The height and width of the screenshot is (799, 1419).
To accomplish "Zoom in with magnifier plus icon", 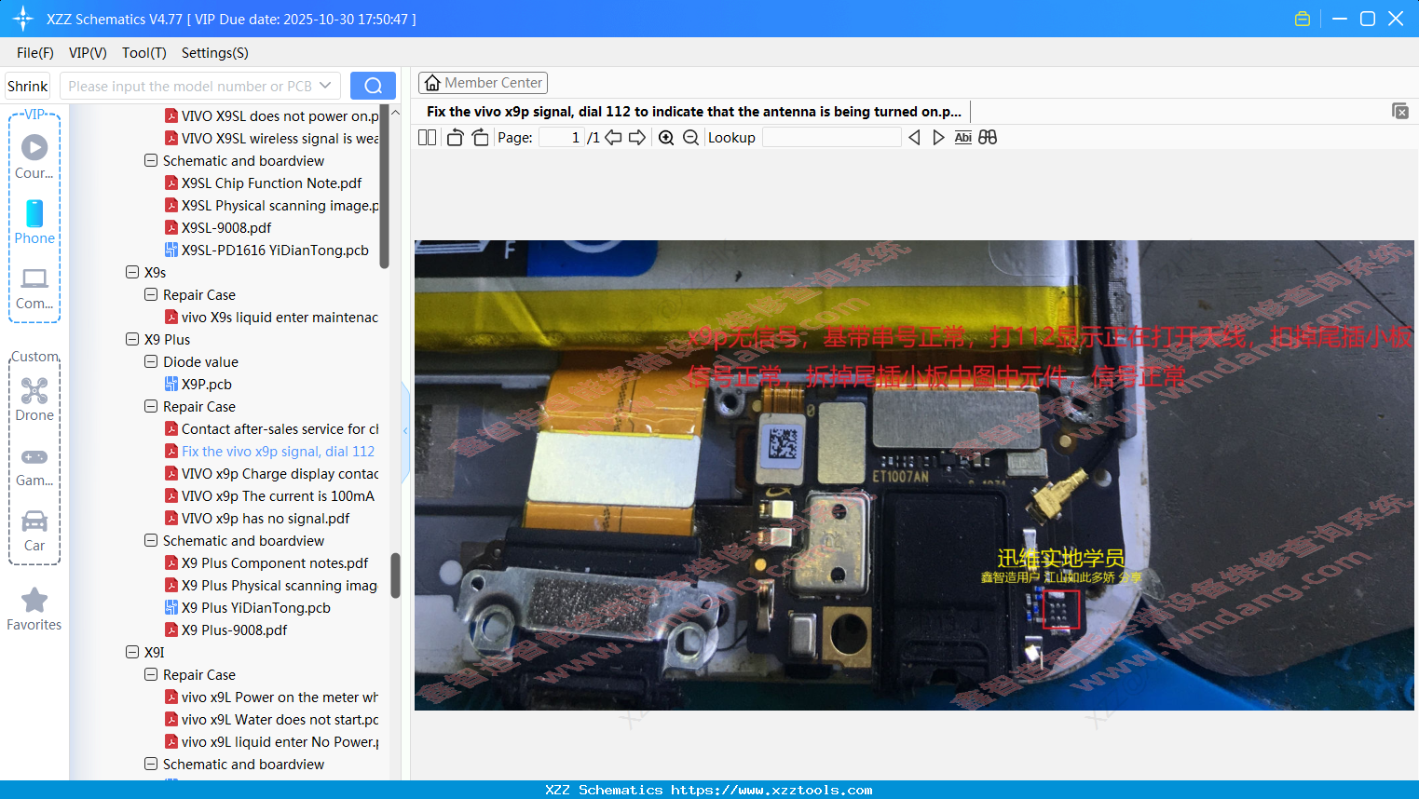I will 666,137.
